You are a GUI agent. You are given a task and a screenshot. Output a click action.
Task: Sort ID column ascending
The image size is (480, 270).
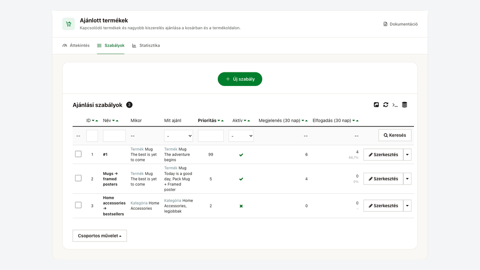97,121
